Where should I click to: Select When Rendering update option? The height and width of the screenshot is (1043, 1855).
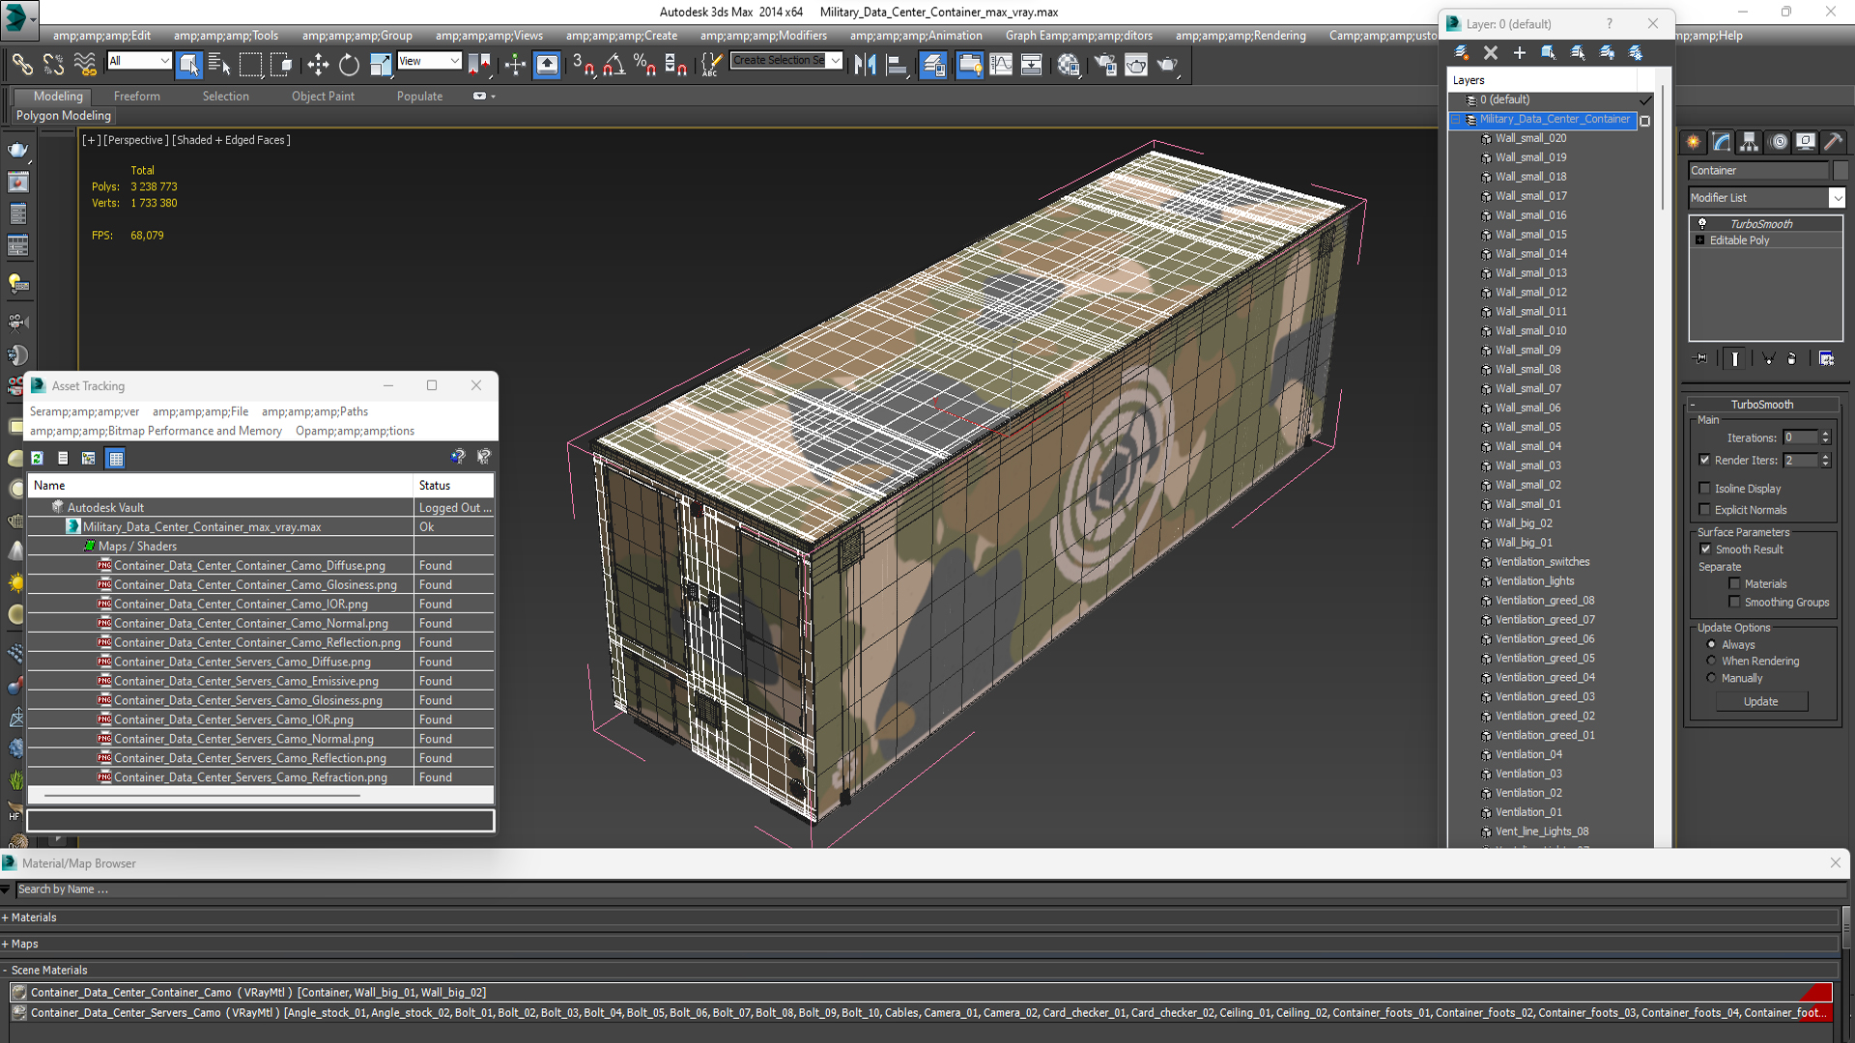click(1711, 661)
